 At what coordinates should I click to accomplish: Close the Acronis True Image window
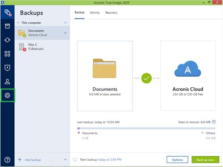coord(217,2)
